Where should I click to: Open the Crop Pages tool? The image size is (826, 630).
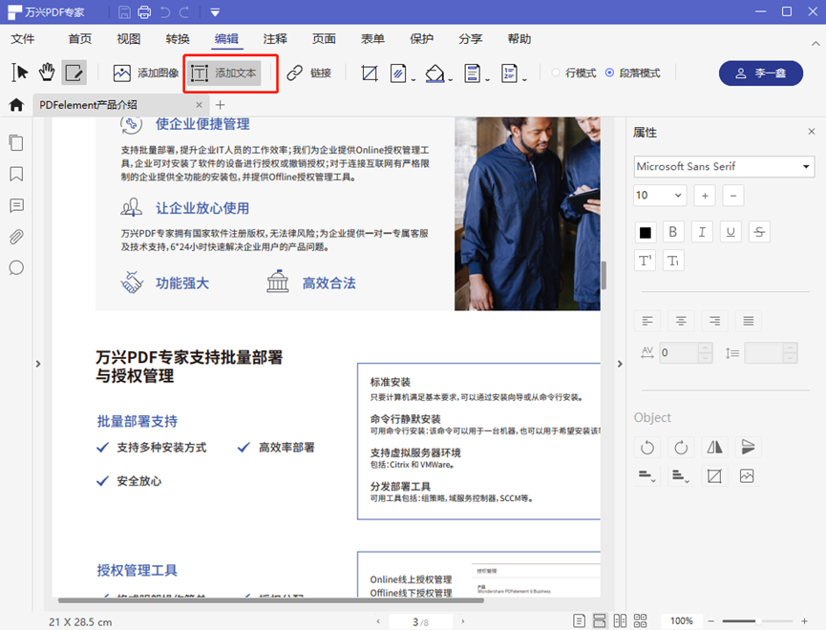point(370,73)
